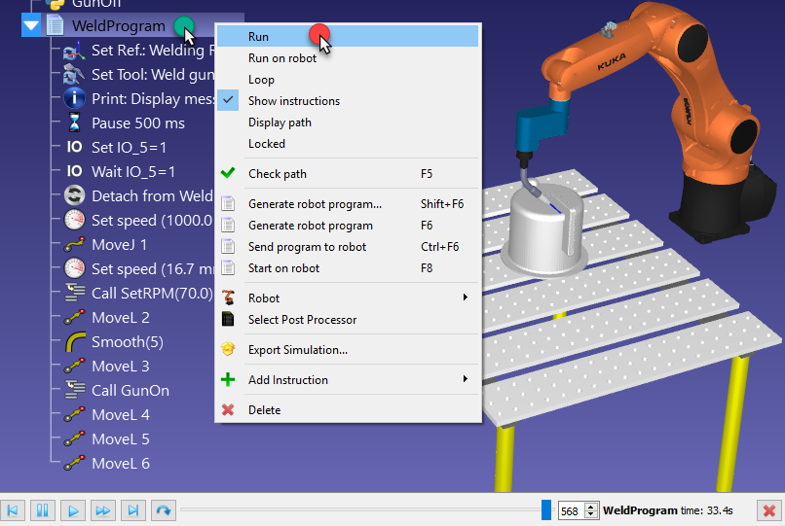Click the Pause 500 ms hourglass icon
This screenshot has height=526, width=785.
[73, 123]
